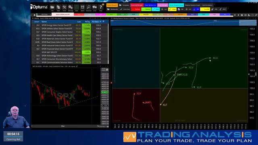Viewport: 258px width, 145px height.
Task: Select SPDR Energy Select Sector Fund row
Action: (70, 25)
